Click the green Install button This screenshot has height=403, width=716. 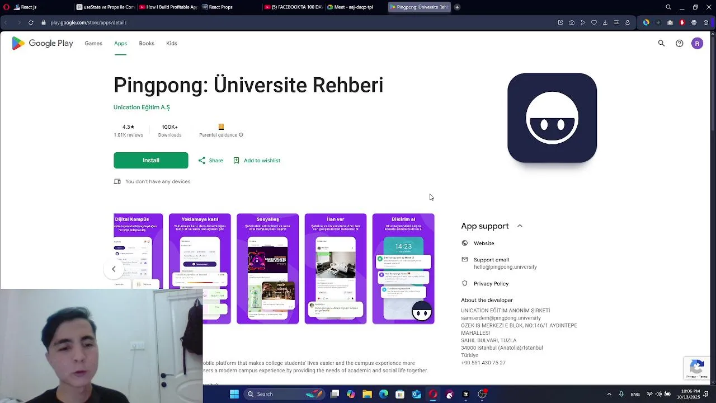coord(151,161)
